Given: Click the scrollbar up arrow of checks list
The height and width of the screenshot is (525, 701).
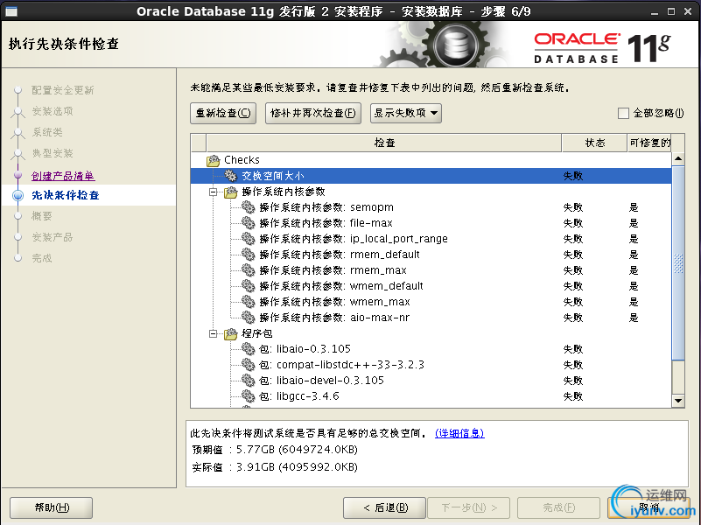Looking at the screenshot, I should click(x=678, y=159).
